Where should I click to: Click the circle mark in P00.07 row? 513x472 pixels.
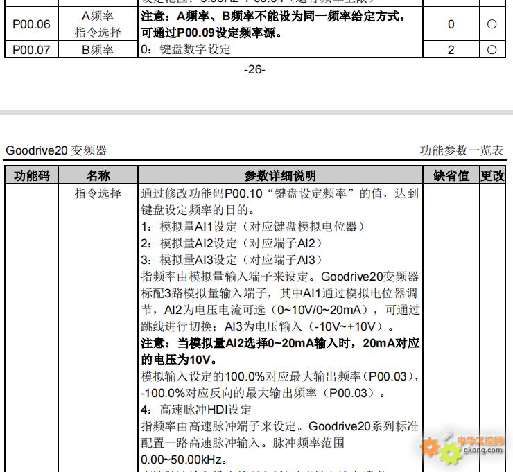click(492, 50)
